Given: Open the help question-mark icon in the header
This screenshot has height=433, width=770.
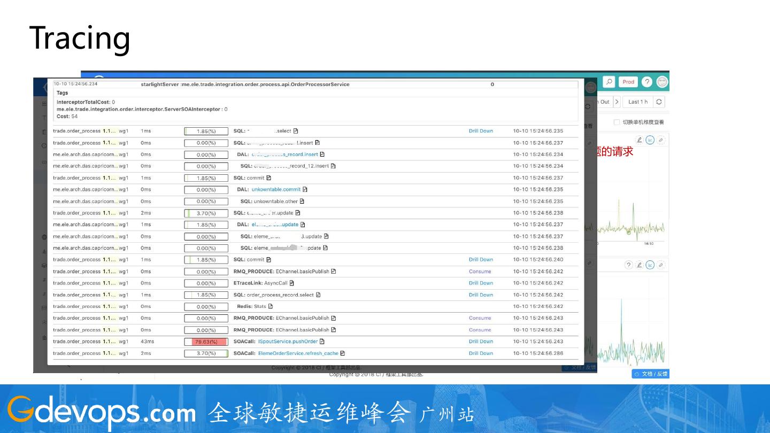Looking at the screenshot, I should tap(647, 82).
